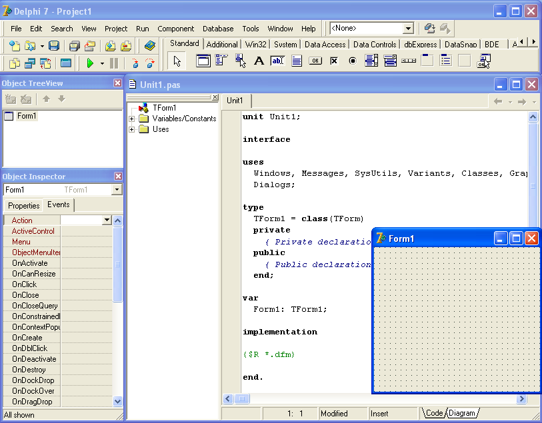Select TForm1 node in Code Explorer
Image resolution: width=542 pixels, height=423 pixels.
coord(164,108)
